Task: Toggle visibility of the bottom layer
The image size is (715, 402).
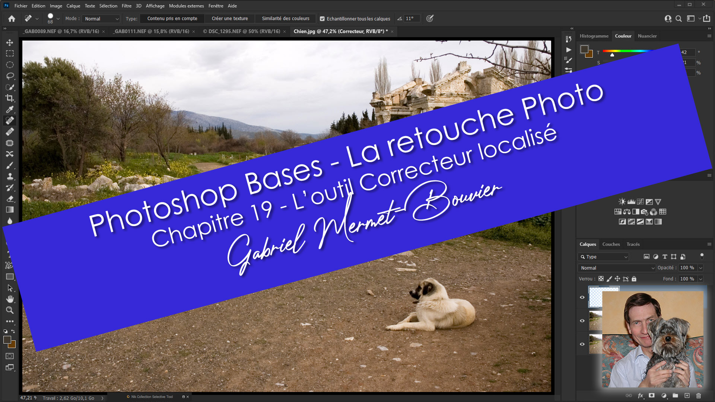Action: [x=582, y=344]
